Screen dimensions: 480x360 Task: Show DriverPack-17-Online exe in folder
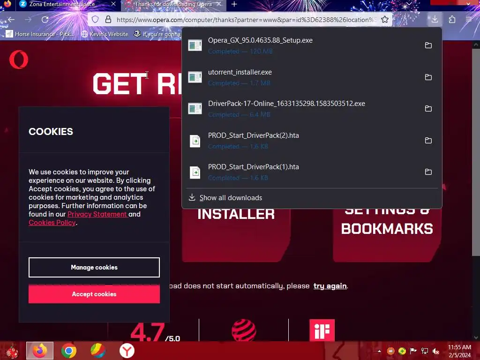click(x=428, y=109)
